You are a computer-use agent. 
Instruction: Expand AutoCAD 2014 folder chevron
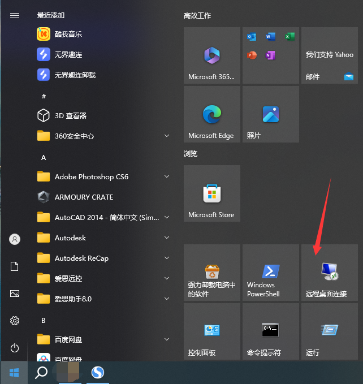[167, 217]
